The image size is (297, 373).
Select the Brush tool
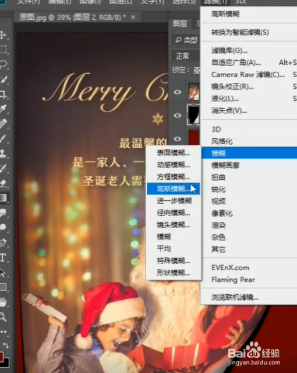[x=3, y=138]
